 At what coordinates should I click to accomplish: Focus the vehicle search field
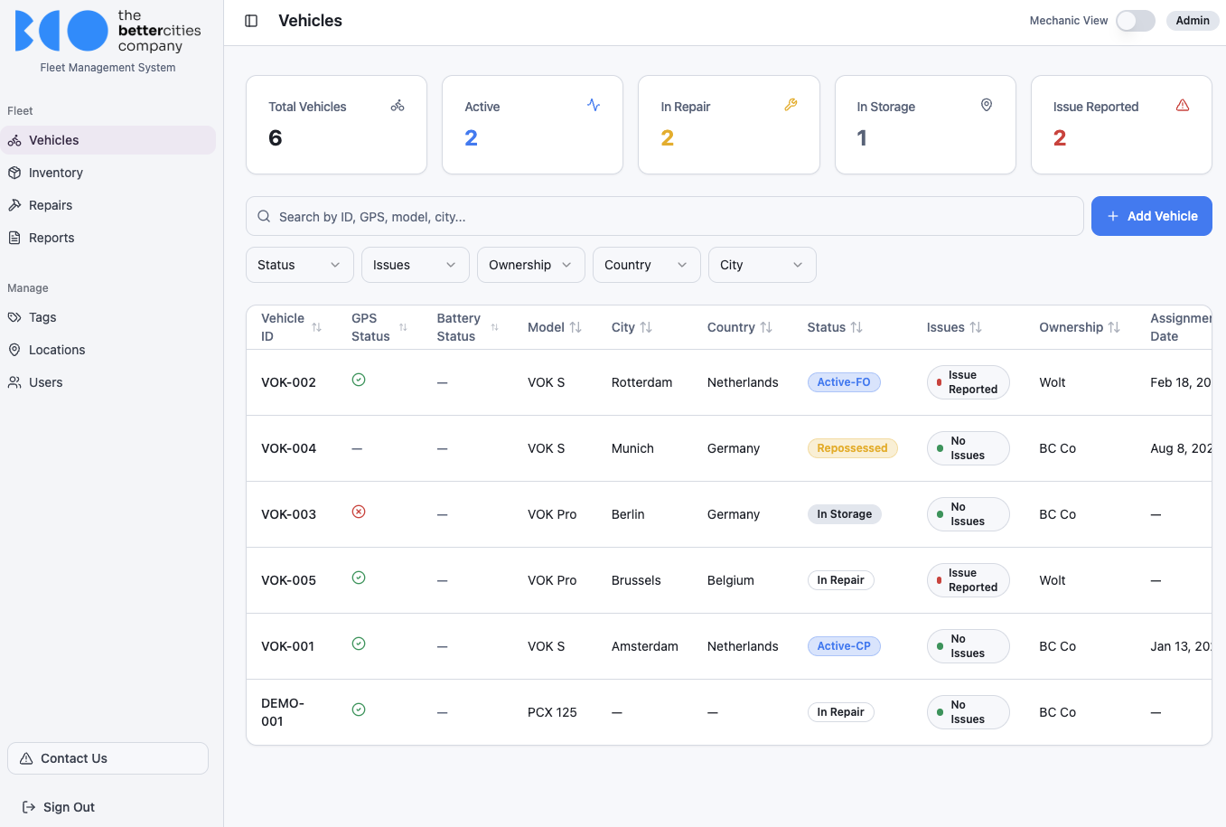[665, 216]
